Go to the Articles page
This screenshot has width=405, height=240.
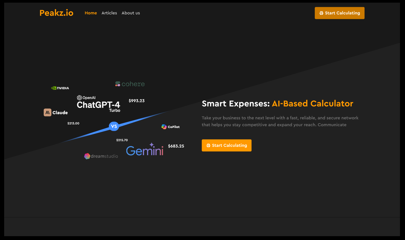pyautogui.click(x=109, y=13)
